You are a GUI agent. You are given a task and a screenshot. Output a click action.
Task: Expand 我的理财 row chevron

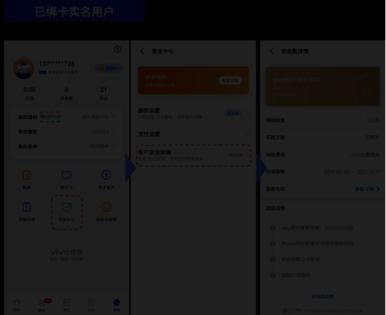click(114, 117)
